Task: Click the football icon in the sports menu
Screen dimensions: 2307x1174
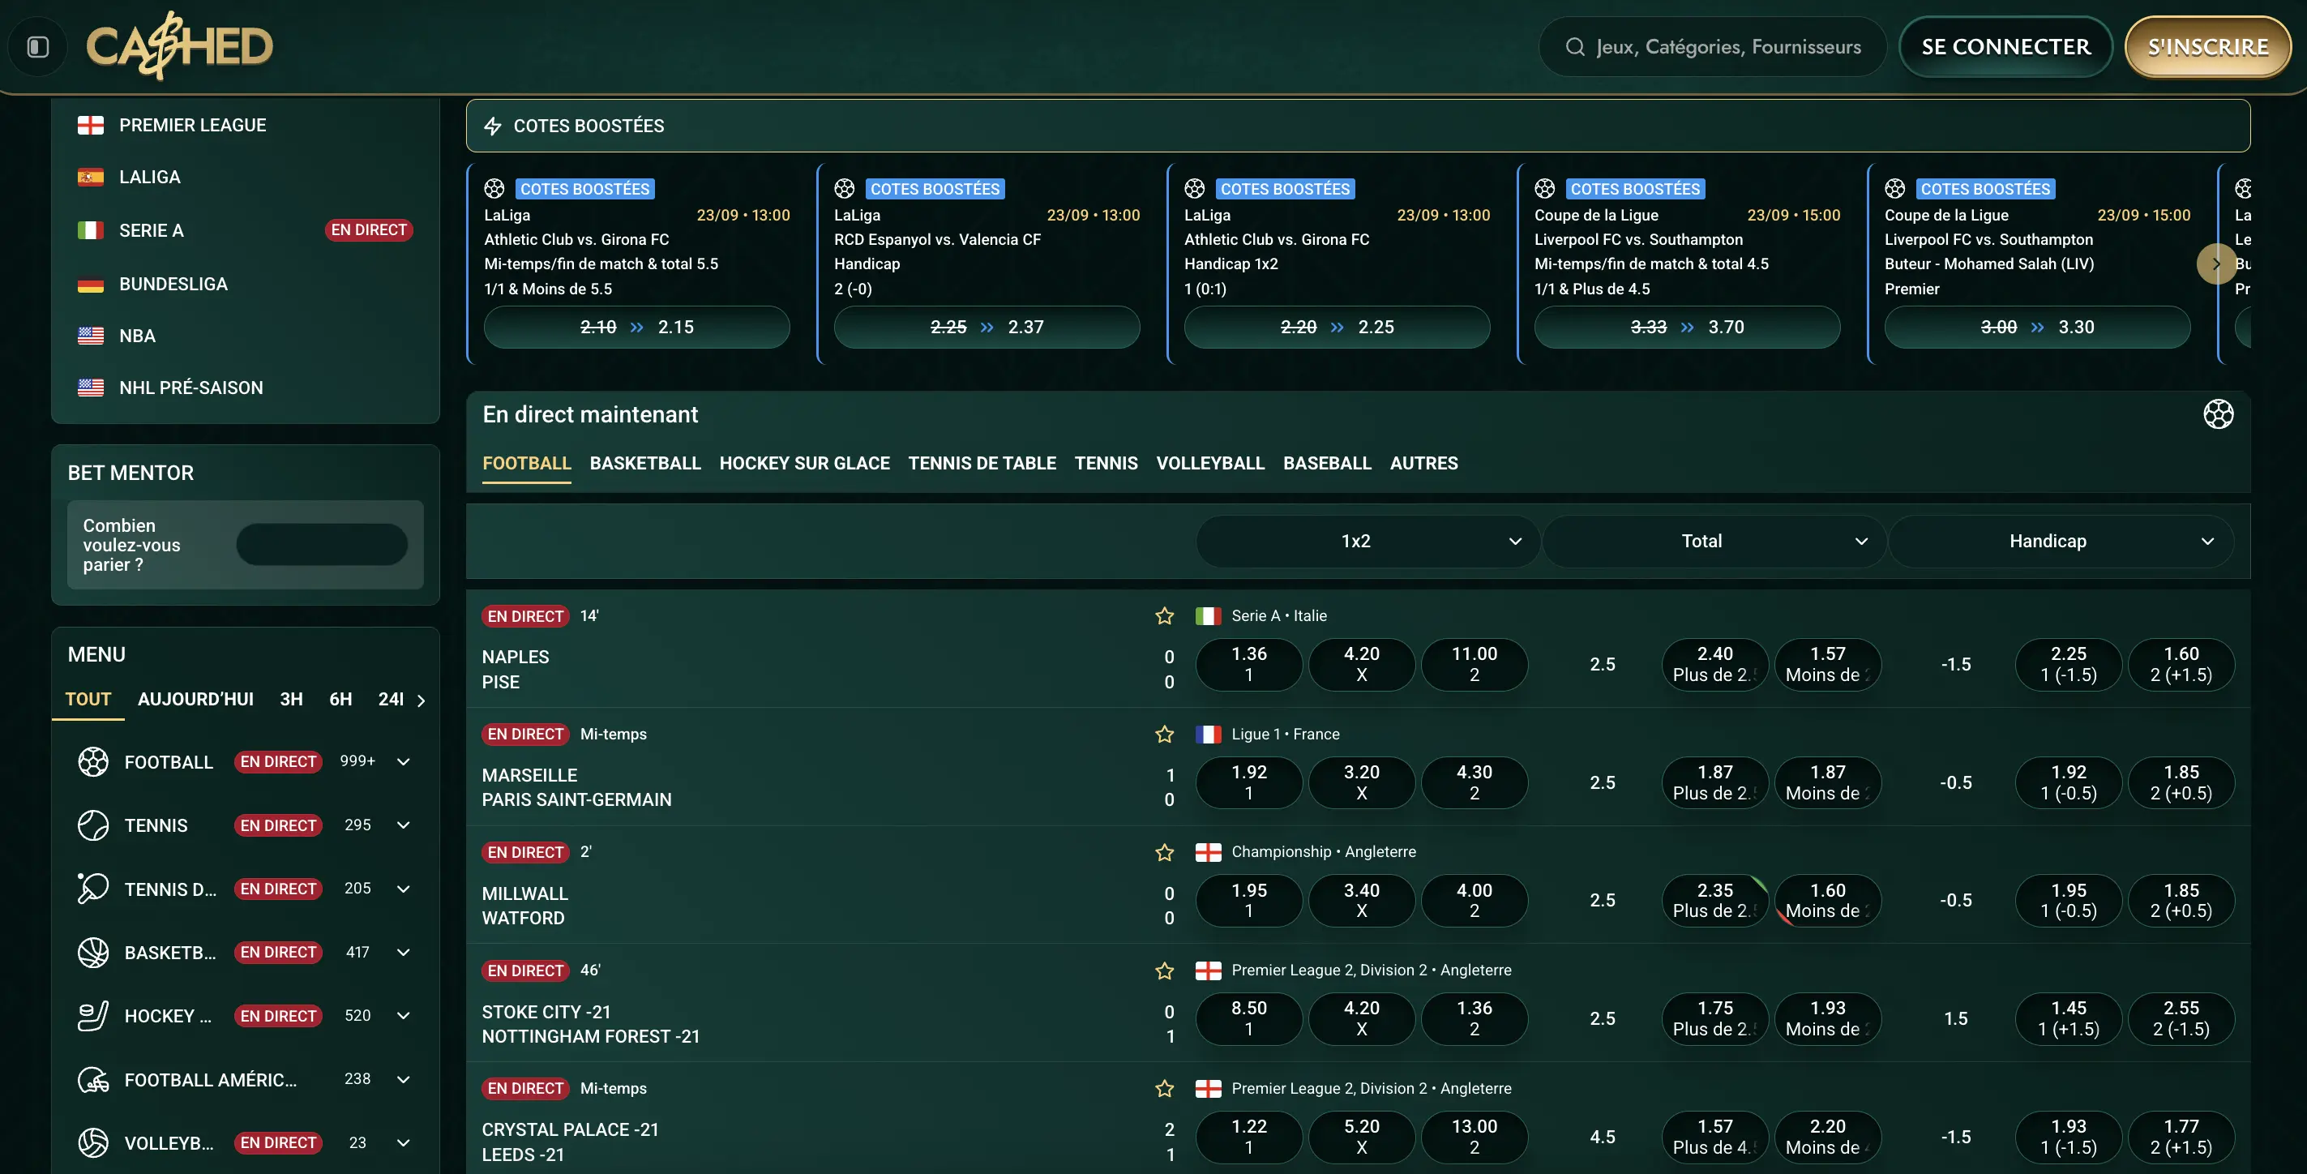Action: [x=92, y=762]
